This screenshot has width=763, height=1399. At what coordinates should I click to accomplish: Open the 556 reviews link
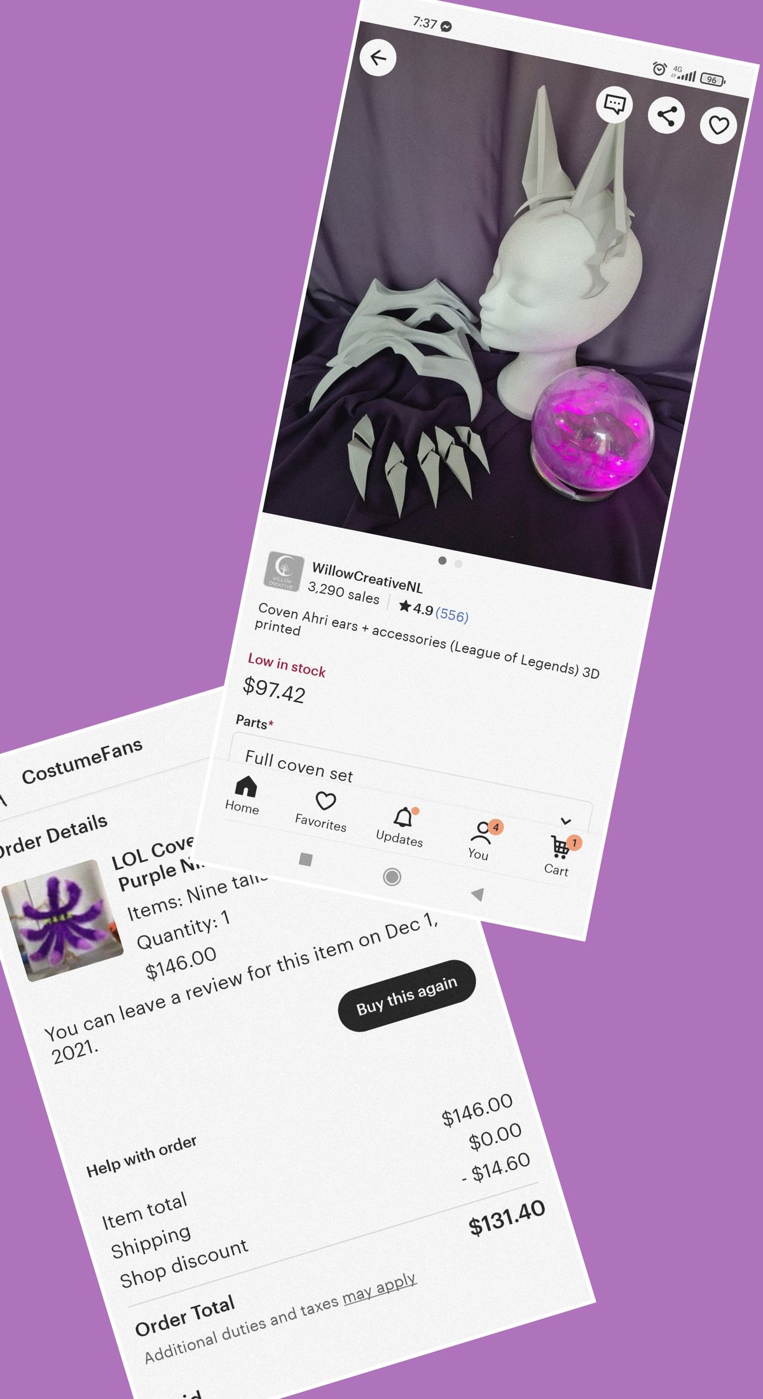(x=452, y=615)
